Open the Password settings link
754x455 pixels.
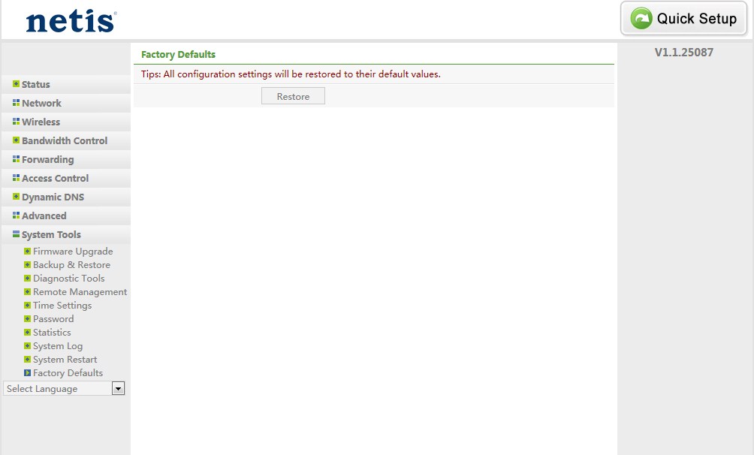coord(53,319)
